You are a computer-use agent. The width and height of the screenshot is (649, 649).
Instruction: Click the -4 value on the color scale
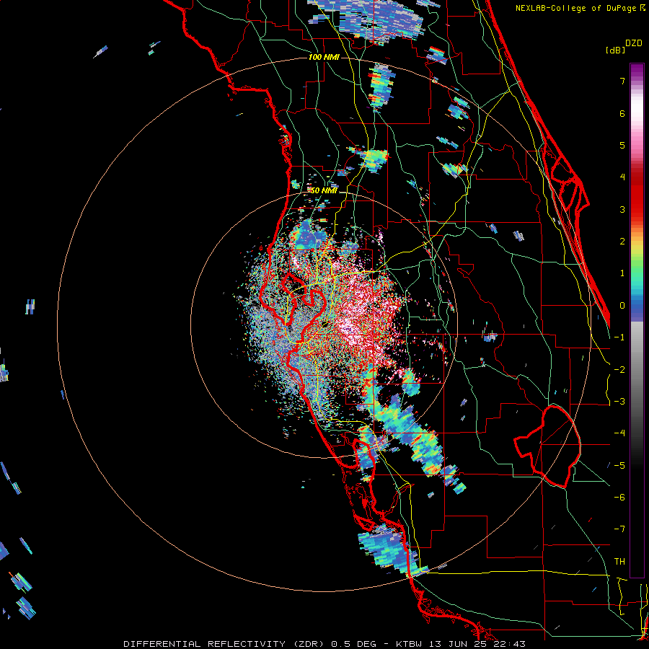click(619, 433)
